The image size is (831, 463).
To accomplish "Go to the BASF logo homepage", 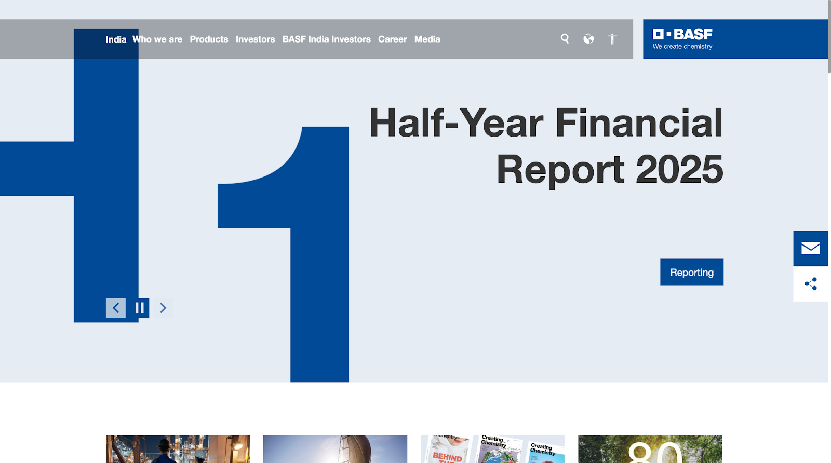I will pos(682,39).
